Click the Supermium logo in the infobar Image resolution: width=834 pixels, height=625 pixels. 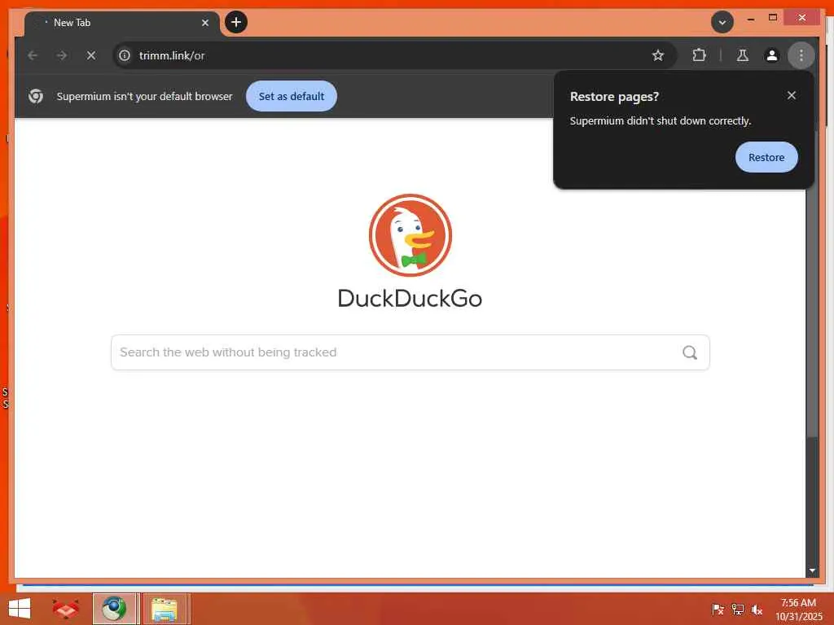(36, 96)
